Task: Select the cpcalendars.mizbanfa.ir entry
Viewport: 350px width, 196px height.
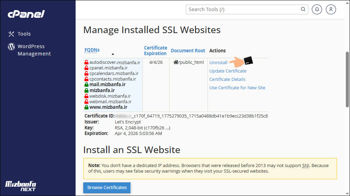Action: [114, 74]
